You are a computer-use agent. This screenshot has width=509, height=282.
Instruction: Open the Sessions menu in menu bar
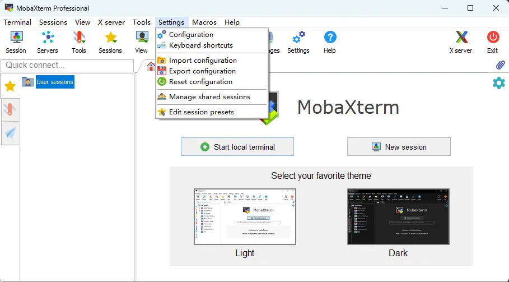53,22
